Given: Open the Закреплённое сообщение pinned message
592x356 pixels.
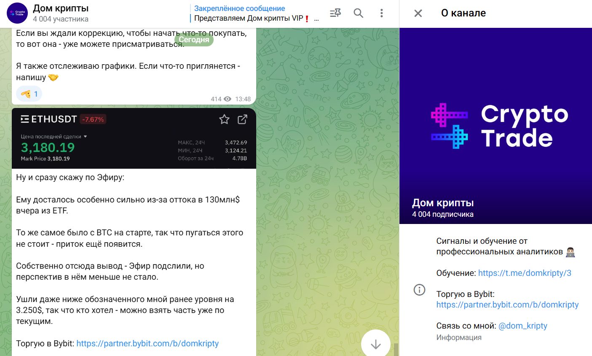Looking at the screenshot, I should (x=255, y=13).
